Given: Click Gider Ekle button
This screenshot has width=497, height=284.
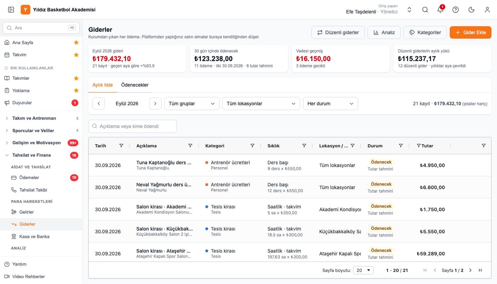Looking at the screenshot, I should [470, 32].
